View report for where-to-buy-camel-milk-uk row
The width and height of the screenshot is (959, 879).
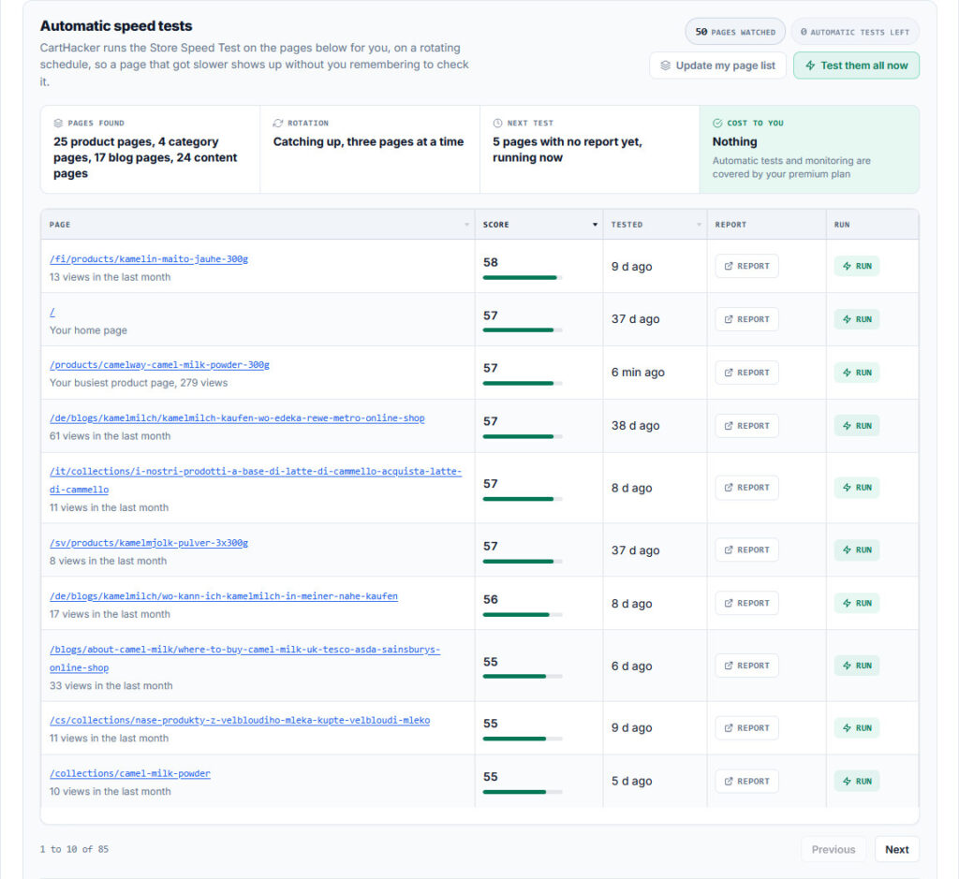pyautogui.click(x=746, y=665)
